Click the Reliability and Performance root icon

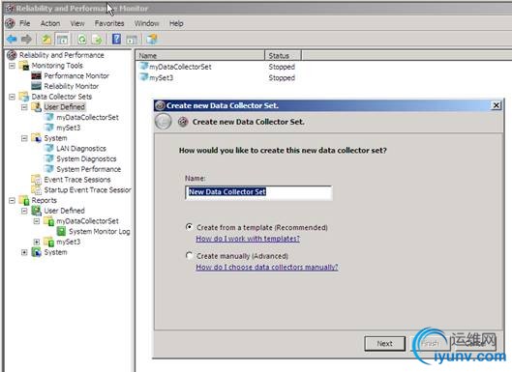click(x=12, y=55)
